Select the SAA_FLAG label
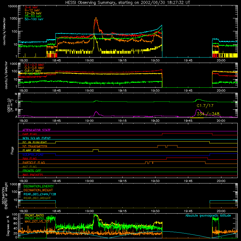 point(30,158)
